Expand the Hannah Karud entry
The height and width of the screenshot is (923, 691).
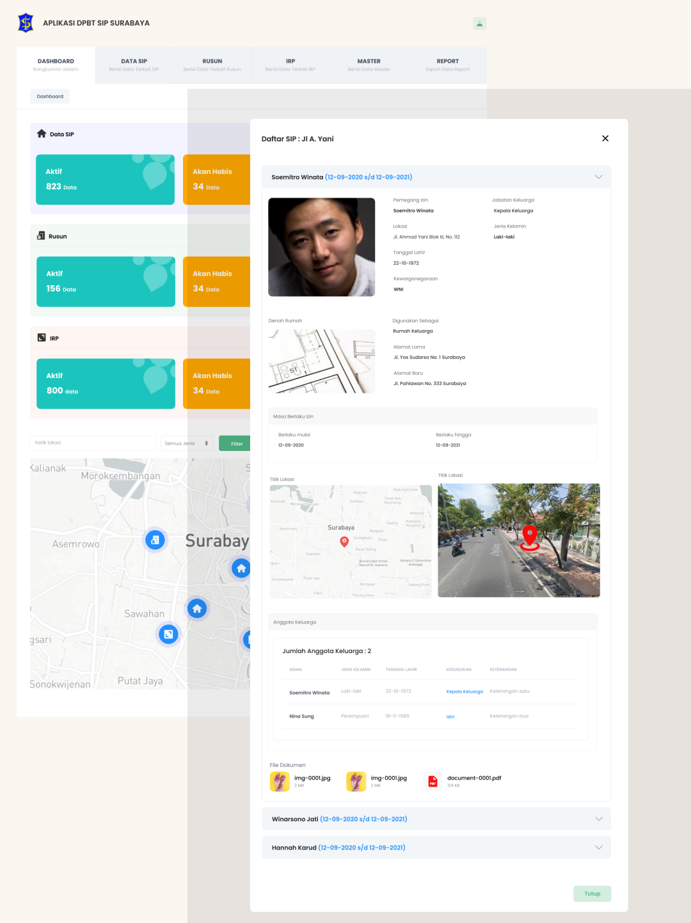(x=598, y=848)
